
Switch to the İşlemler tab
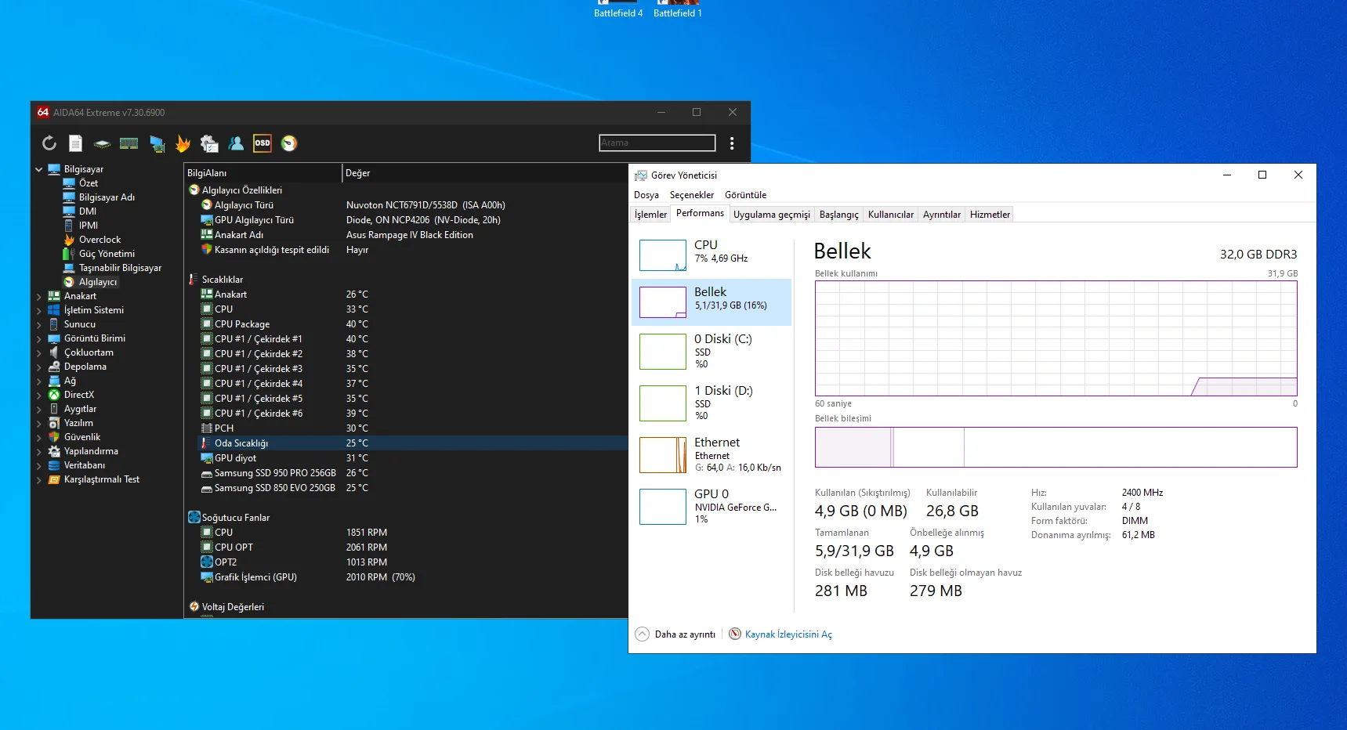tap(650, 215)
